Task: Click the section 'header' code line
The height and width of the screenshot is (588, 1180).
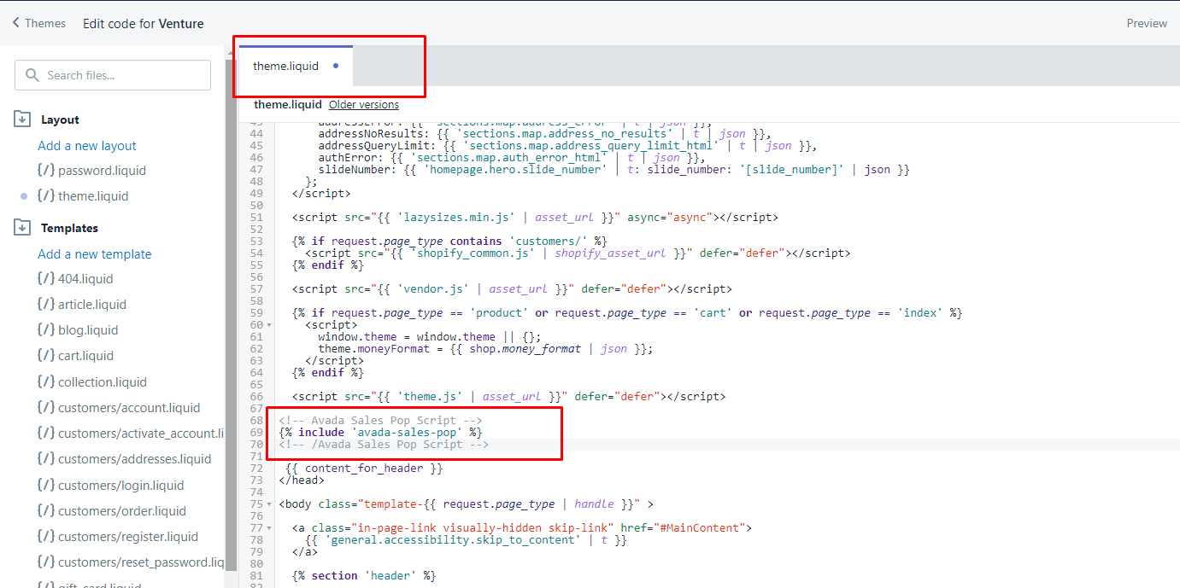Action: pos(364,576)
